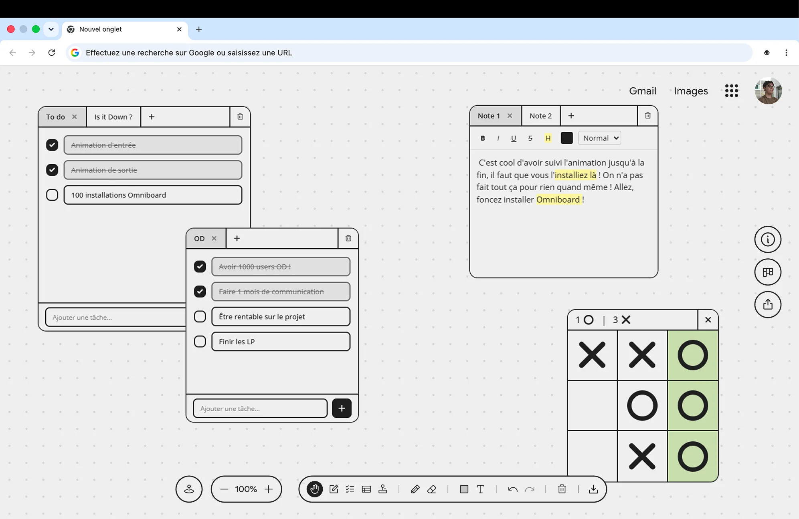Open the info circle button
Image resolution: width=799 pixels, height=519 pixels.
pos(768,239)
